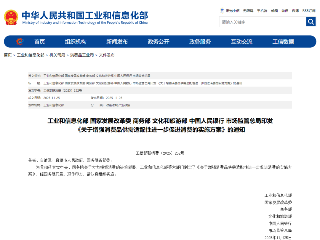Click the 请输入关键字 search field
The width and height of the screenshot is (320, 240).
click(263, 22)
